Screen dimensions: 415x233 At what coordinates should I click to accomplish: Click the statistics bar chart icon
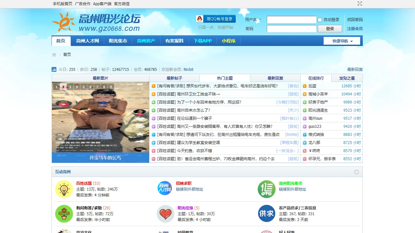(x=54, y=69)
